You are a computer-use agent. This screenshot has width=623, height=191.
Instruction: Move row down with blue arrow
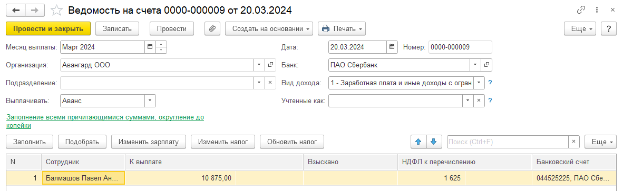(433, 142)
